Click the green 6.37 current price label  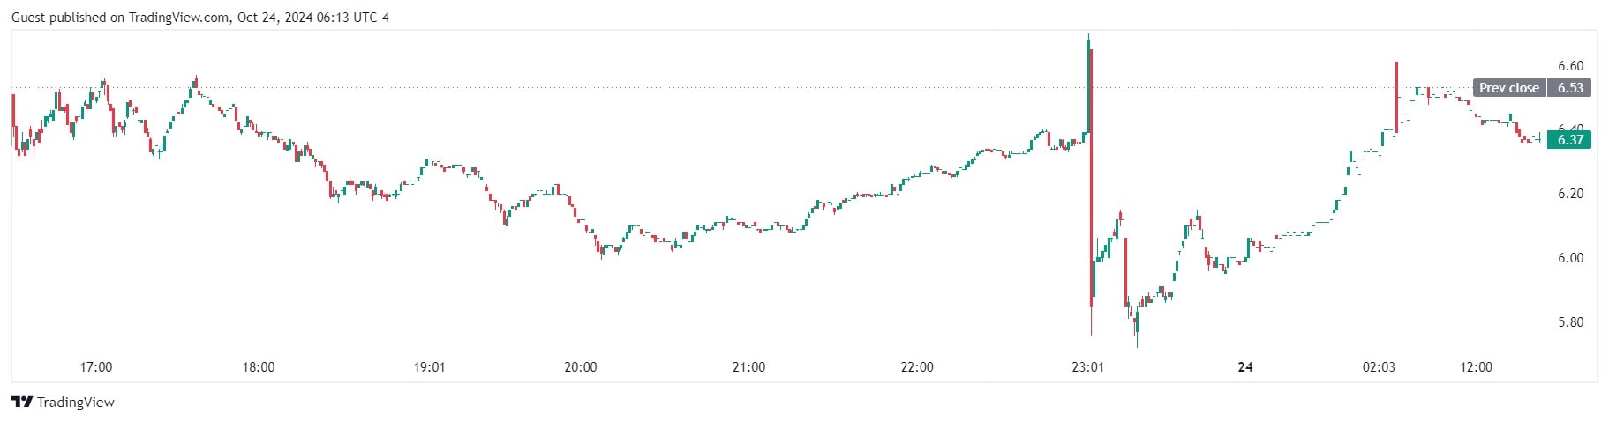pos(1569,140)
